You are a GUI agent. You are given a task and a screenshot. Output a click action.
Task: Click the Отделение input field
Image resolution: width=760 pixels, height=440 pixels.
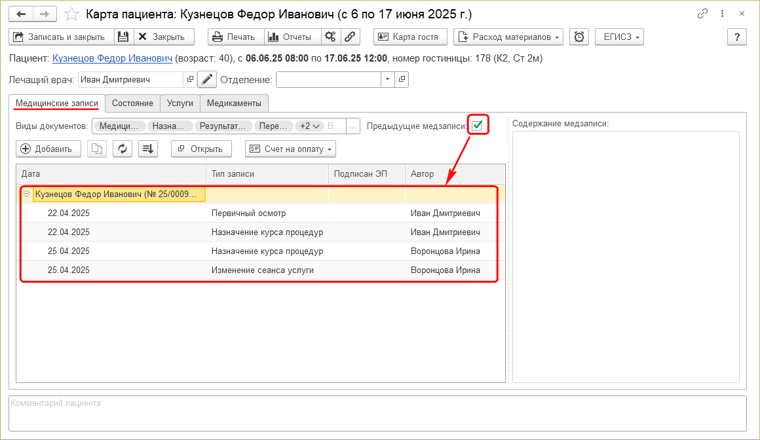pos(329,79)
